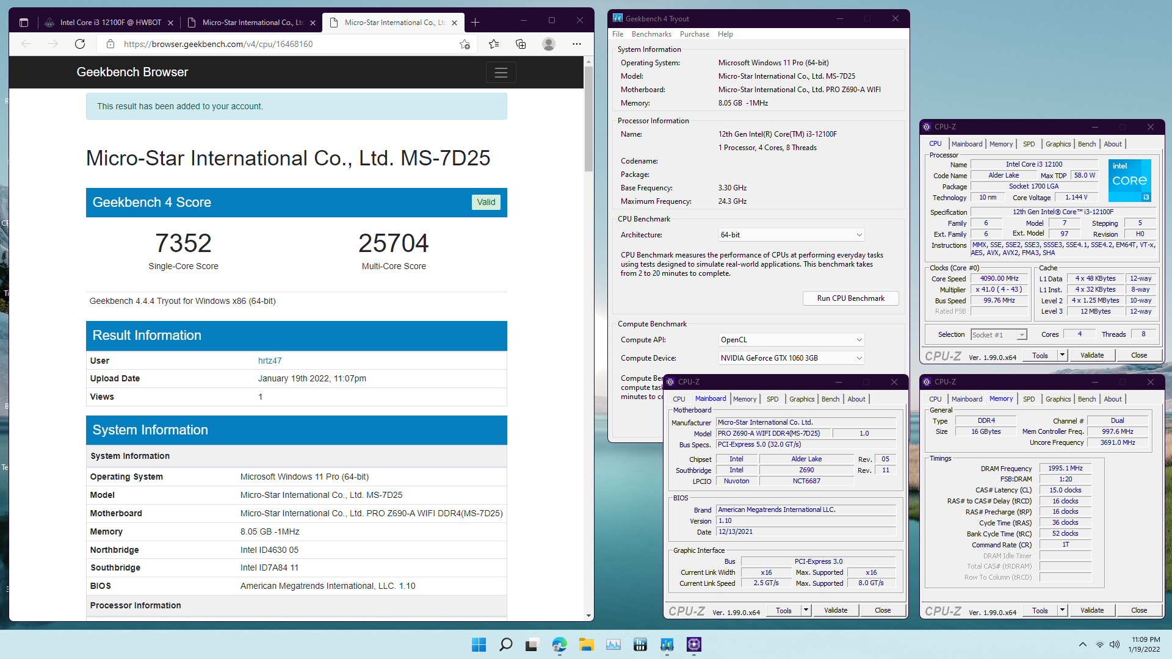
Task: Switch to Mainboard tab in top CPU-Z window
Action: point(967,144)
